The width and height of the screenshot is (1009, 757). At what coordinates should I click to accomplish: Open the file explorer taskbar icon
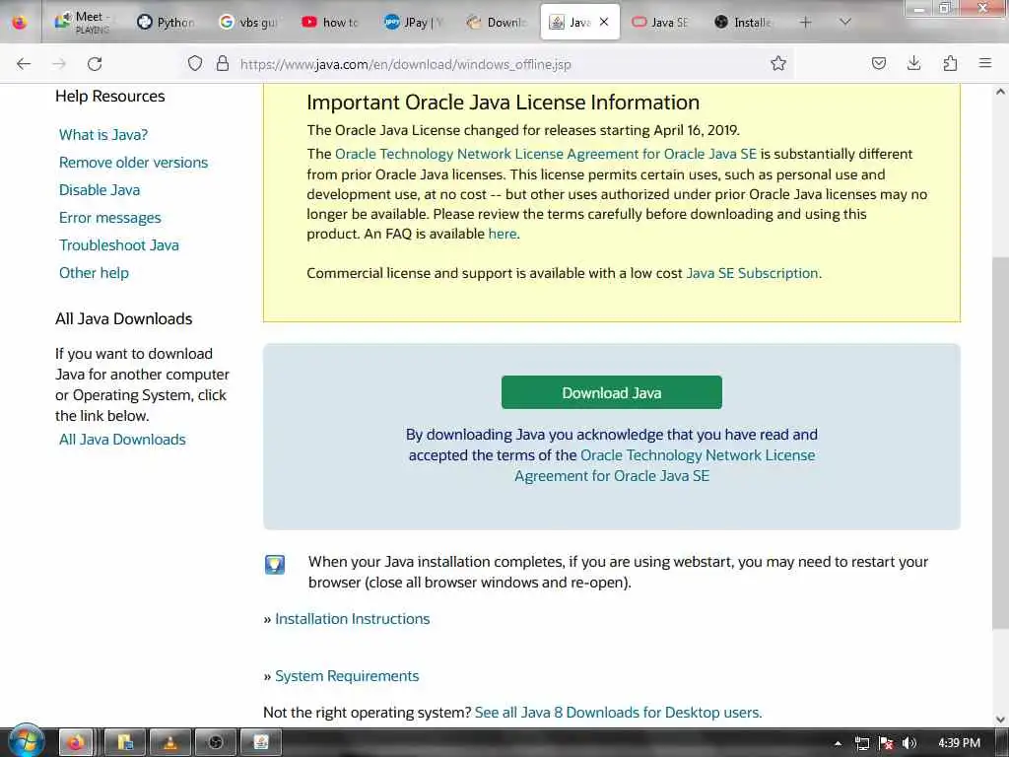click(125, 743)
